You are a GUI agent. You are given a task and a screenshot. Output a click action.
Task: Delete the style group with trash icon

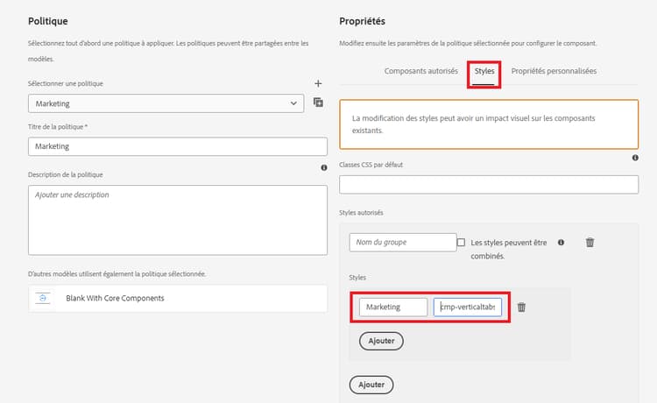point(590,243)
